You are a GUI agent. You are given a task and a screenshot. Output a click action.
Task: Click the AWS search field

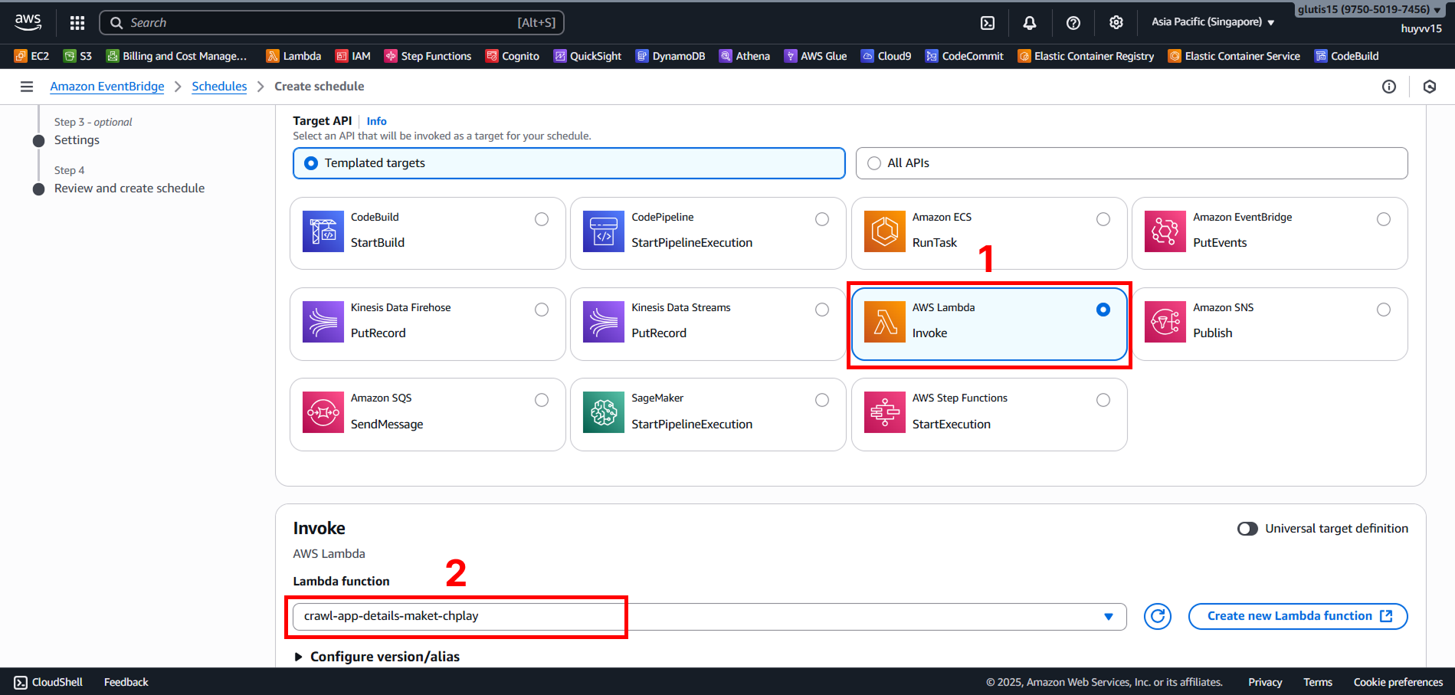[331, 23]
